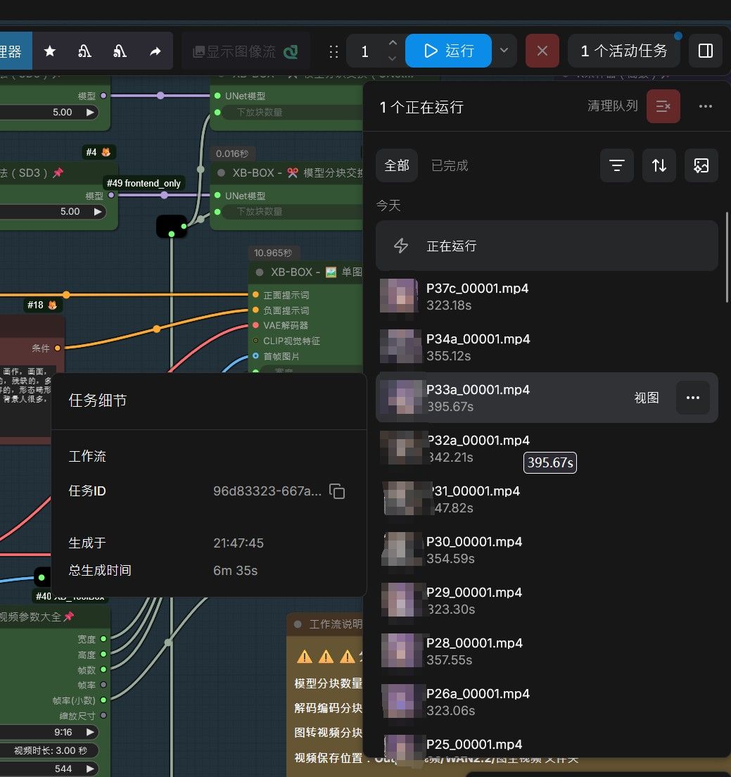Toggle the side panel layout icon
This screenshot has width=731, height=777.
tap(705, 51)
